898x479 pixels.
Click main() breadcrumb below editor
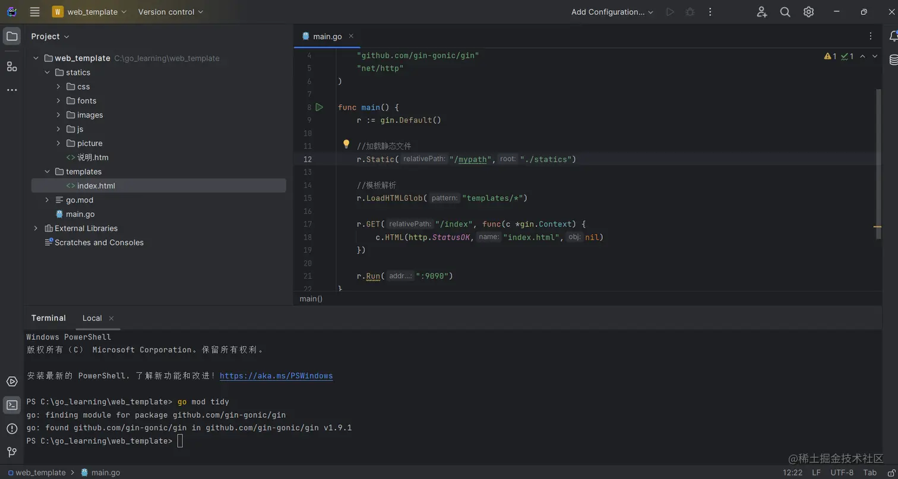click(x=311, y=298)
